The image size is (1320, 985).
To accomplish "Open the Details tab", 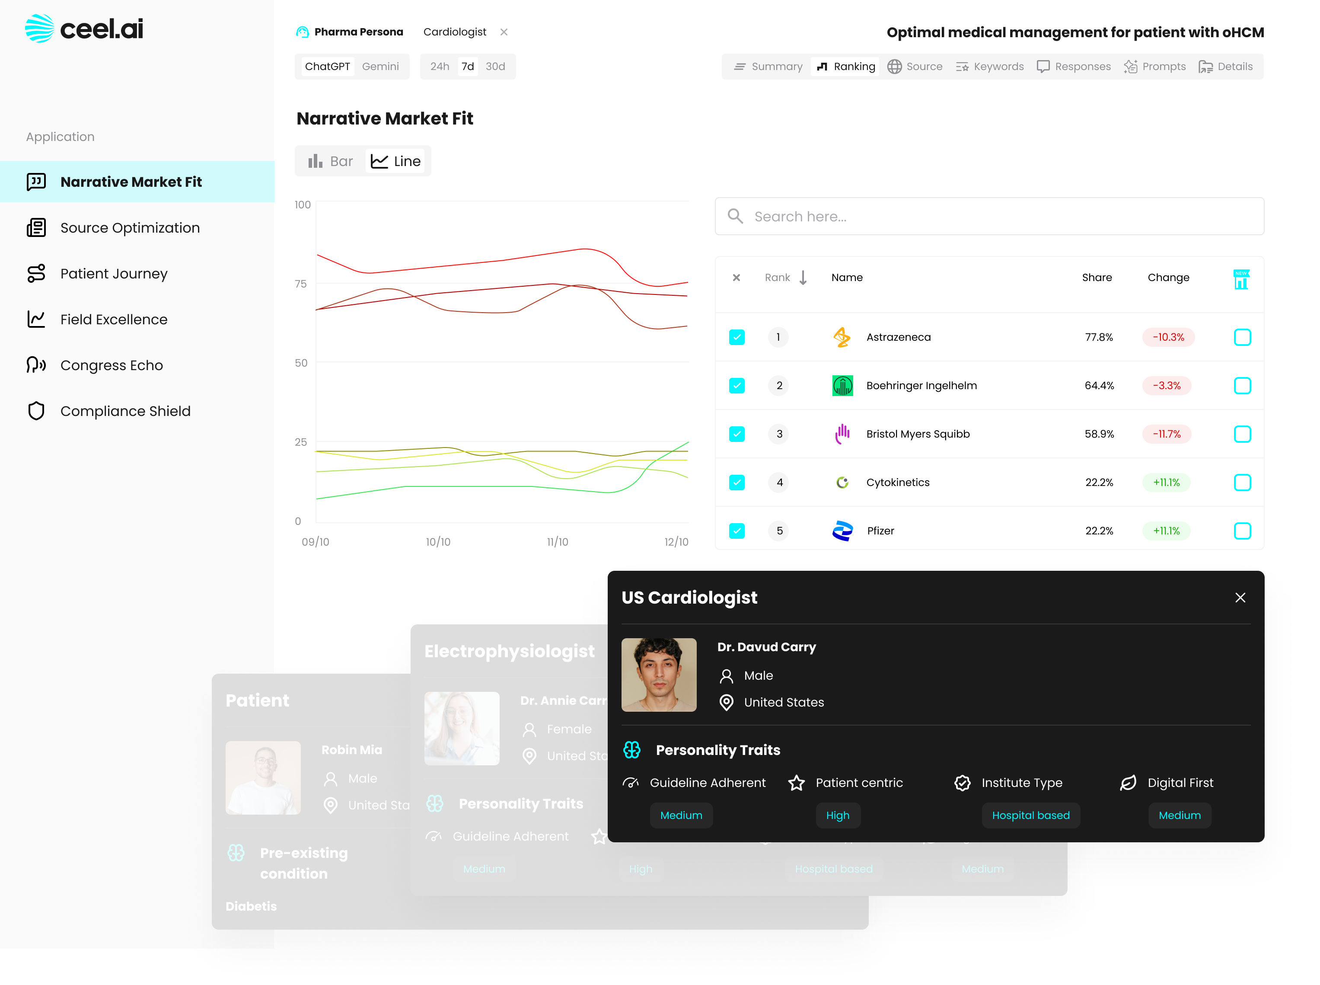I will (x=1225, y=66).
